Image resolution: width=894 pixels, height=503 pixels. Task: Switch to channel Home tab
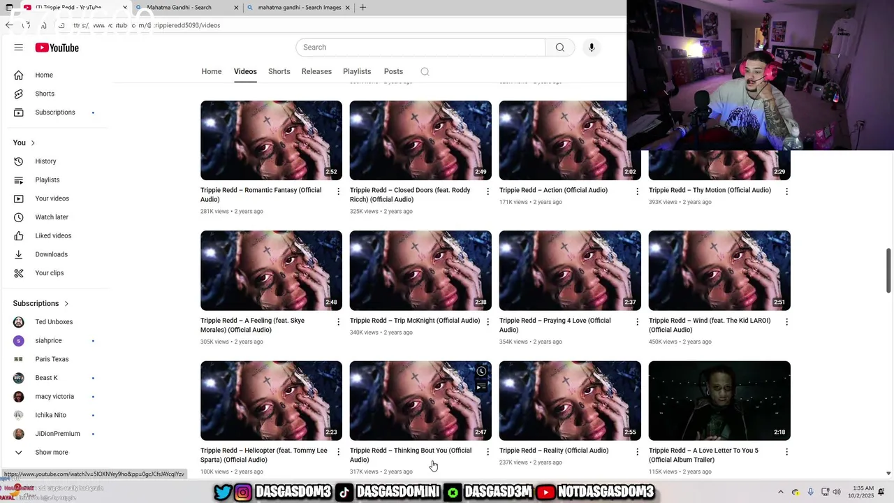click(x=212, y=71)
